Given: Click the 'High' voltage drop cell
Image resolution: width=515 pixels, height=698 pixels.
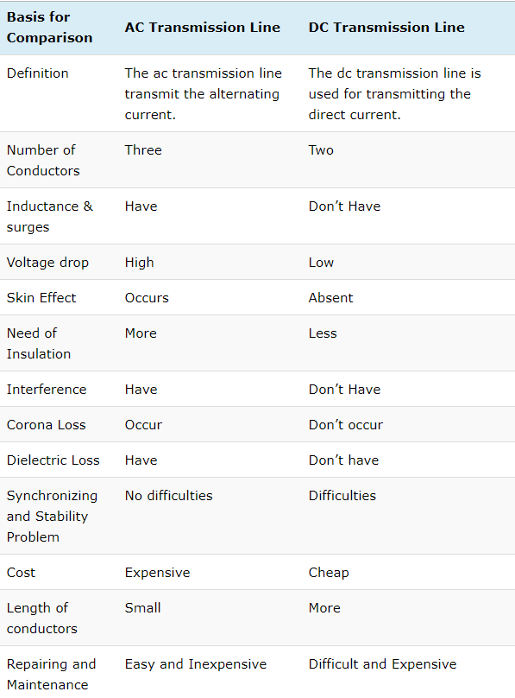Looking at the screenshot, I should (139, 263).
